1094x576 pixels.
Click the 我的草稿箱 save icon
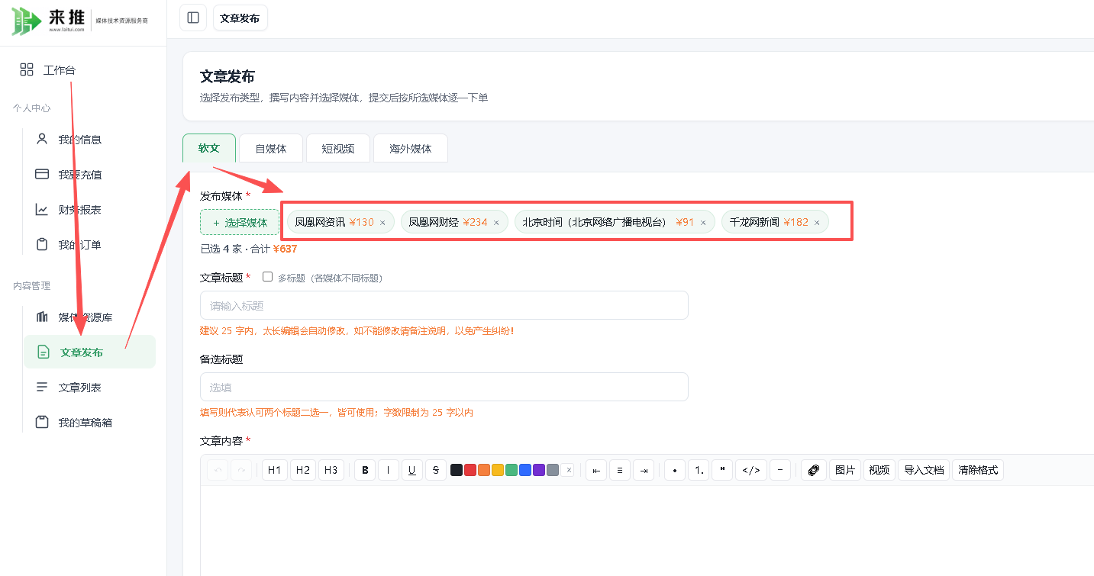[x=42, y=422]
